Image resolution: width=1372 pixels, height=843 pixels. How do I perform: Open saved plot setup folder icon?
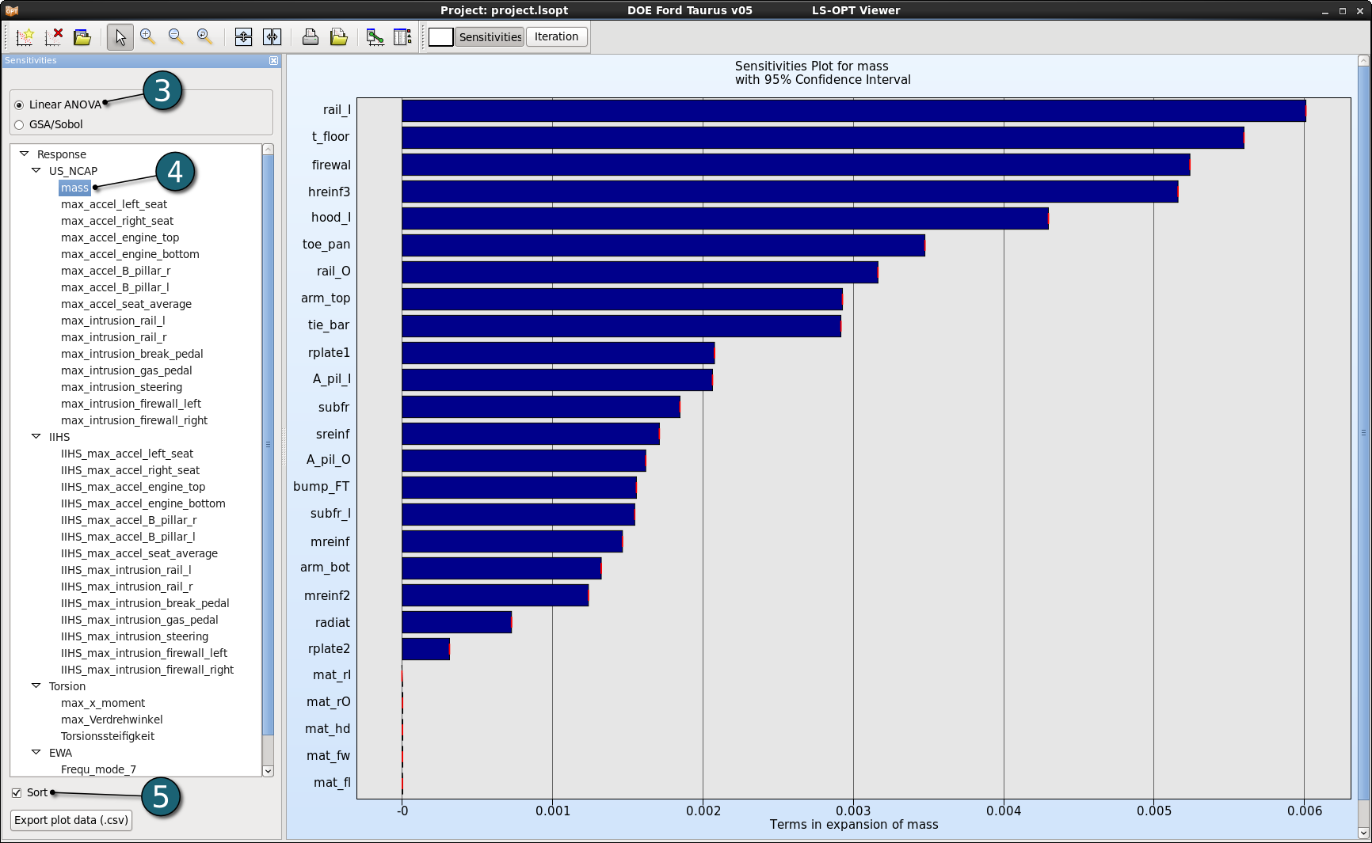point(82,36)
